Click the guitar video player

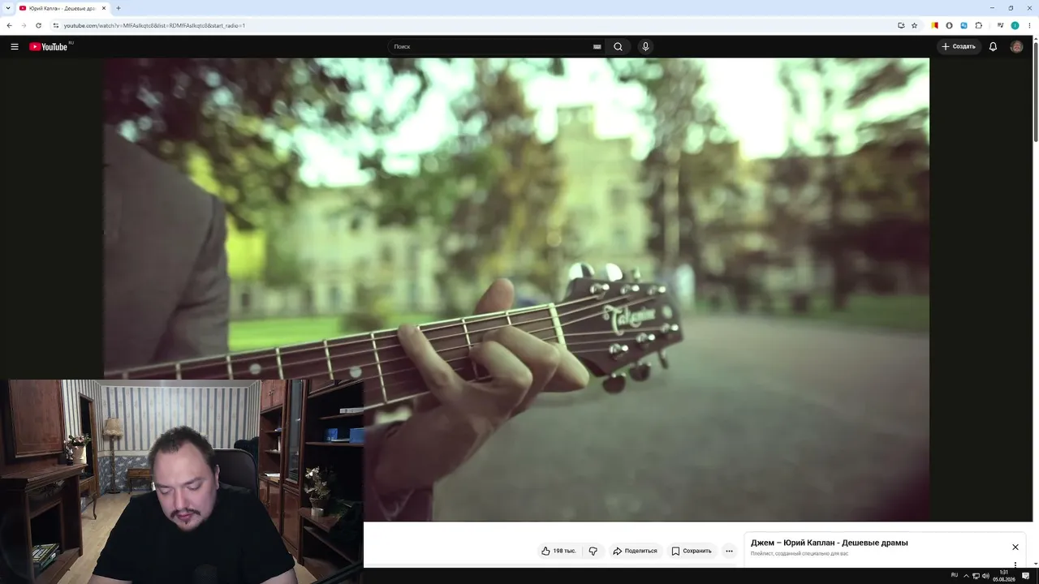516,289
